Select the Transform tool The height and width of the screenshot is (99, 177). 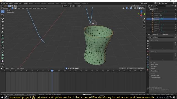(x=2, y=28)
